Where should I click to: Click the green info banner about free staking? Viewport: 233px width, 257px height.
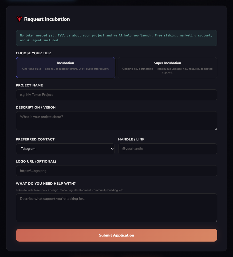coord(116,38)
